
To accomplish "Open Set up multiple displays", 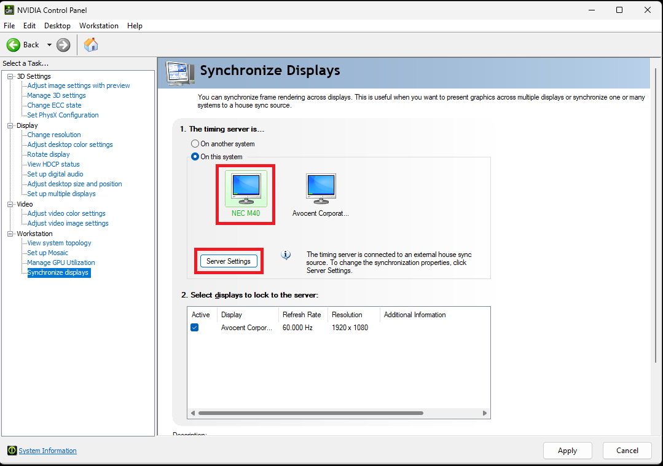I will click(x=61, y=193).
